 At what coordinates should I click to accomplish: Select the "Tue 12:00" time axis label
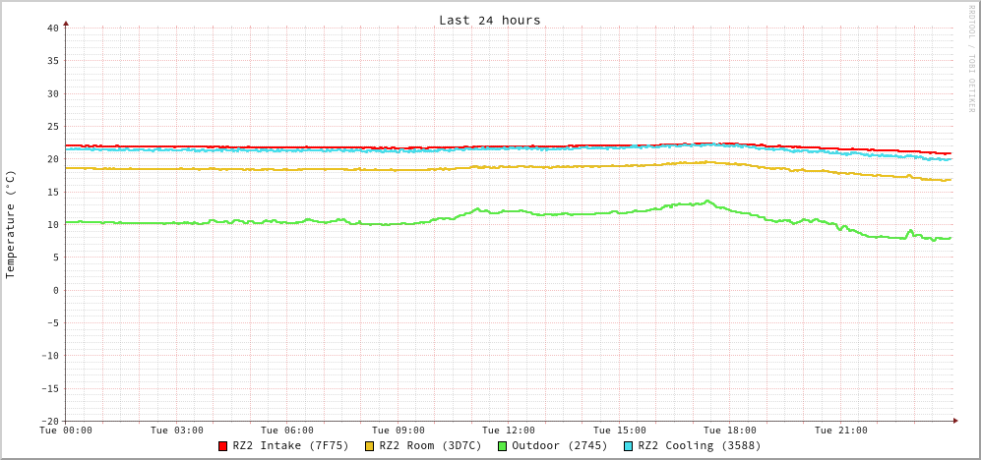[x=509, y=431]
